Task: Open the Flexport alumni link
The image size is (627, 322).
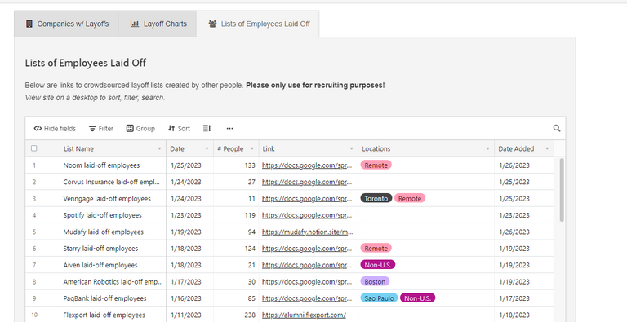Action: click(304, 315)
